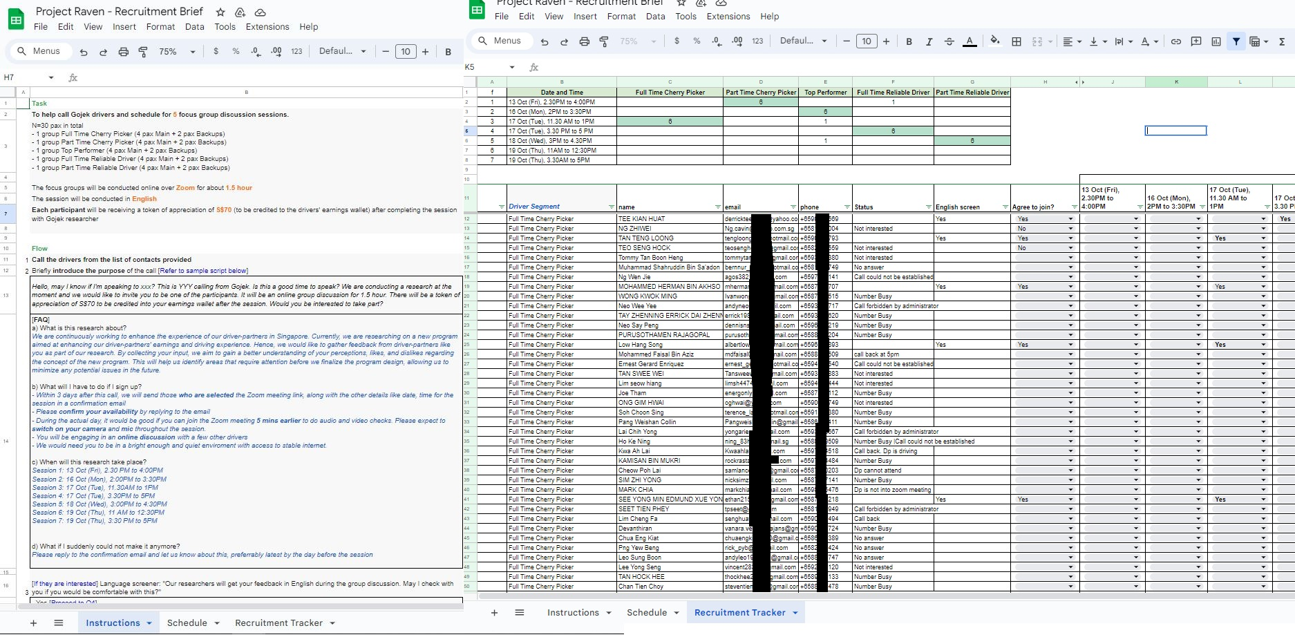This screenshot has width=1295, height=637.
Task: Toggle italic formatting
Action: click(929, 41)
